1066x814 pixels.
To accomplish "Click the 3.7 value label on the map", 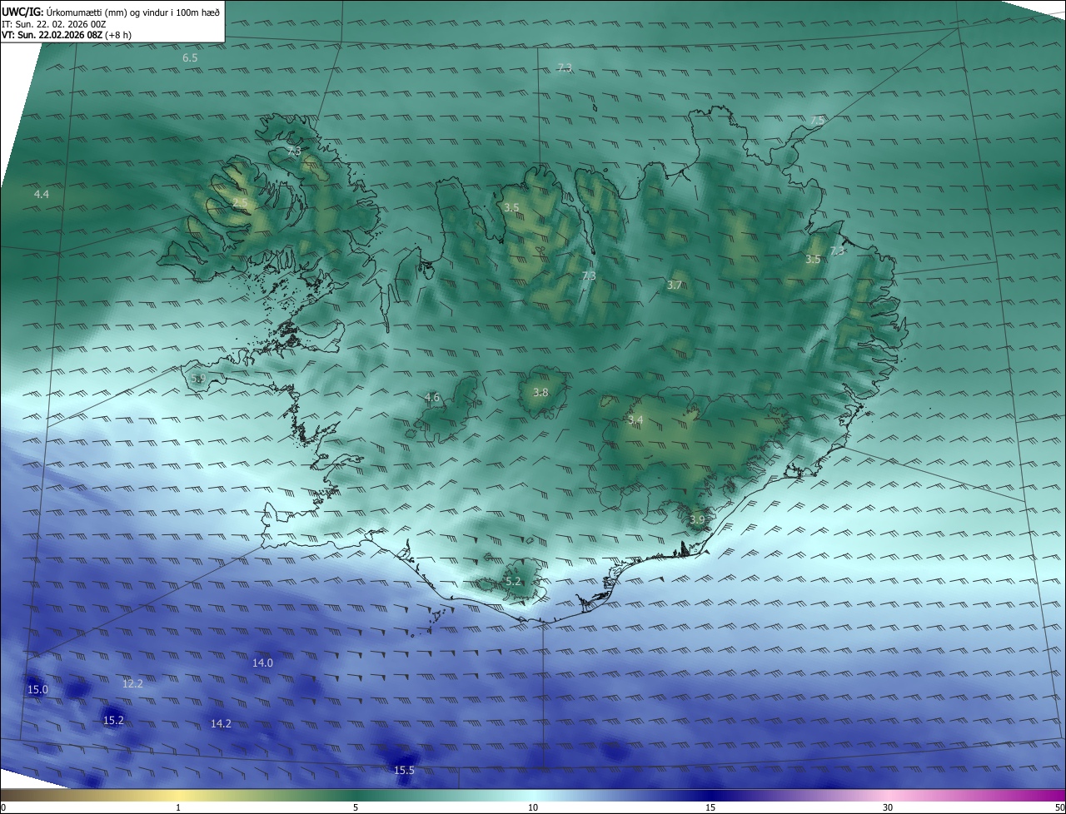I will (x=675, y=285).
